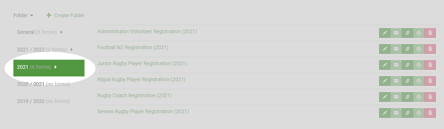Open the Folder dropdown menu
This screenshot has width=444, height=129.
pyautogui.click(x=23, y=15)
